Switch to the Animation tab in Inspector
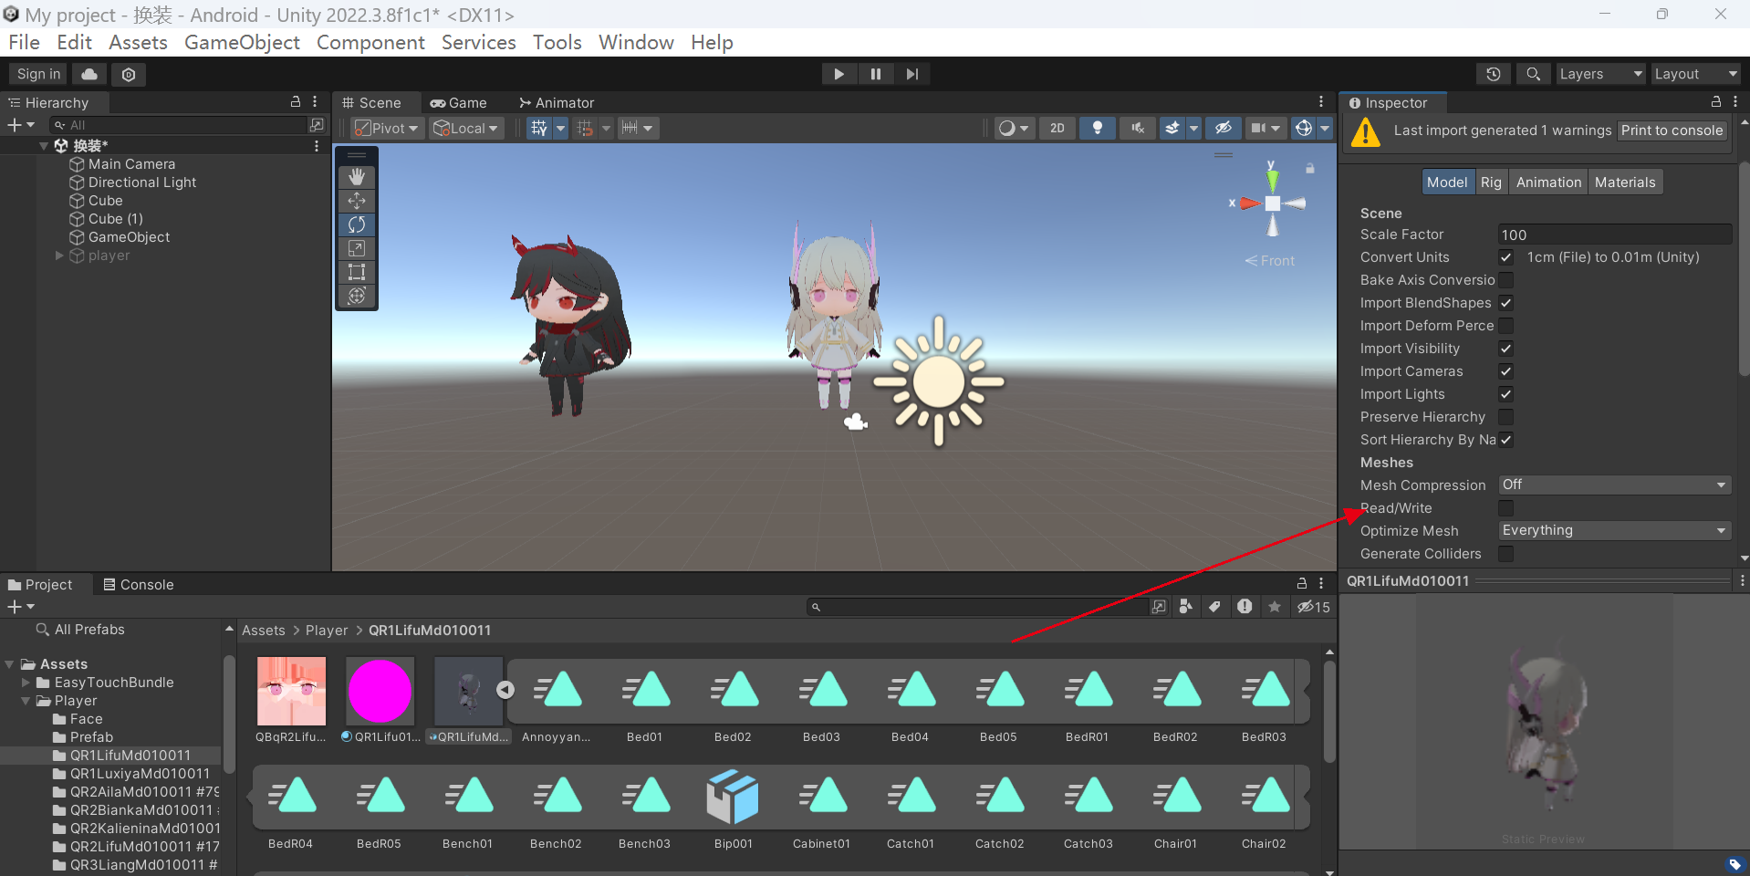1750x876 pixels. (x=1547, y=182)
